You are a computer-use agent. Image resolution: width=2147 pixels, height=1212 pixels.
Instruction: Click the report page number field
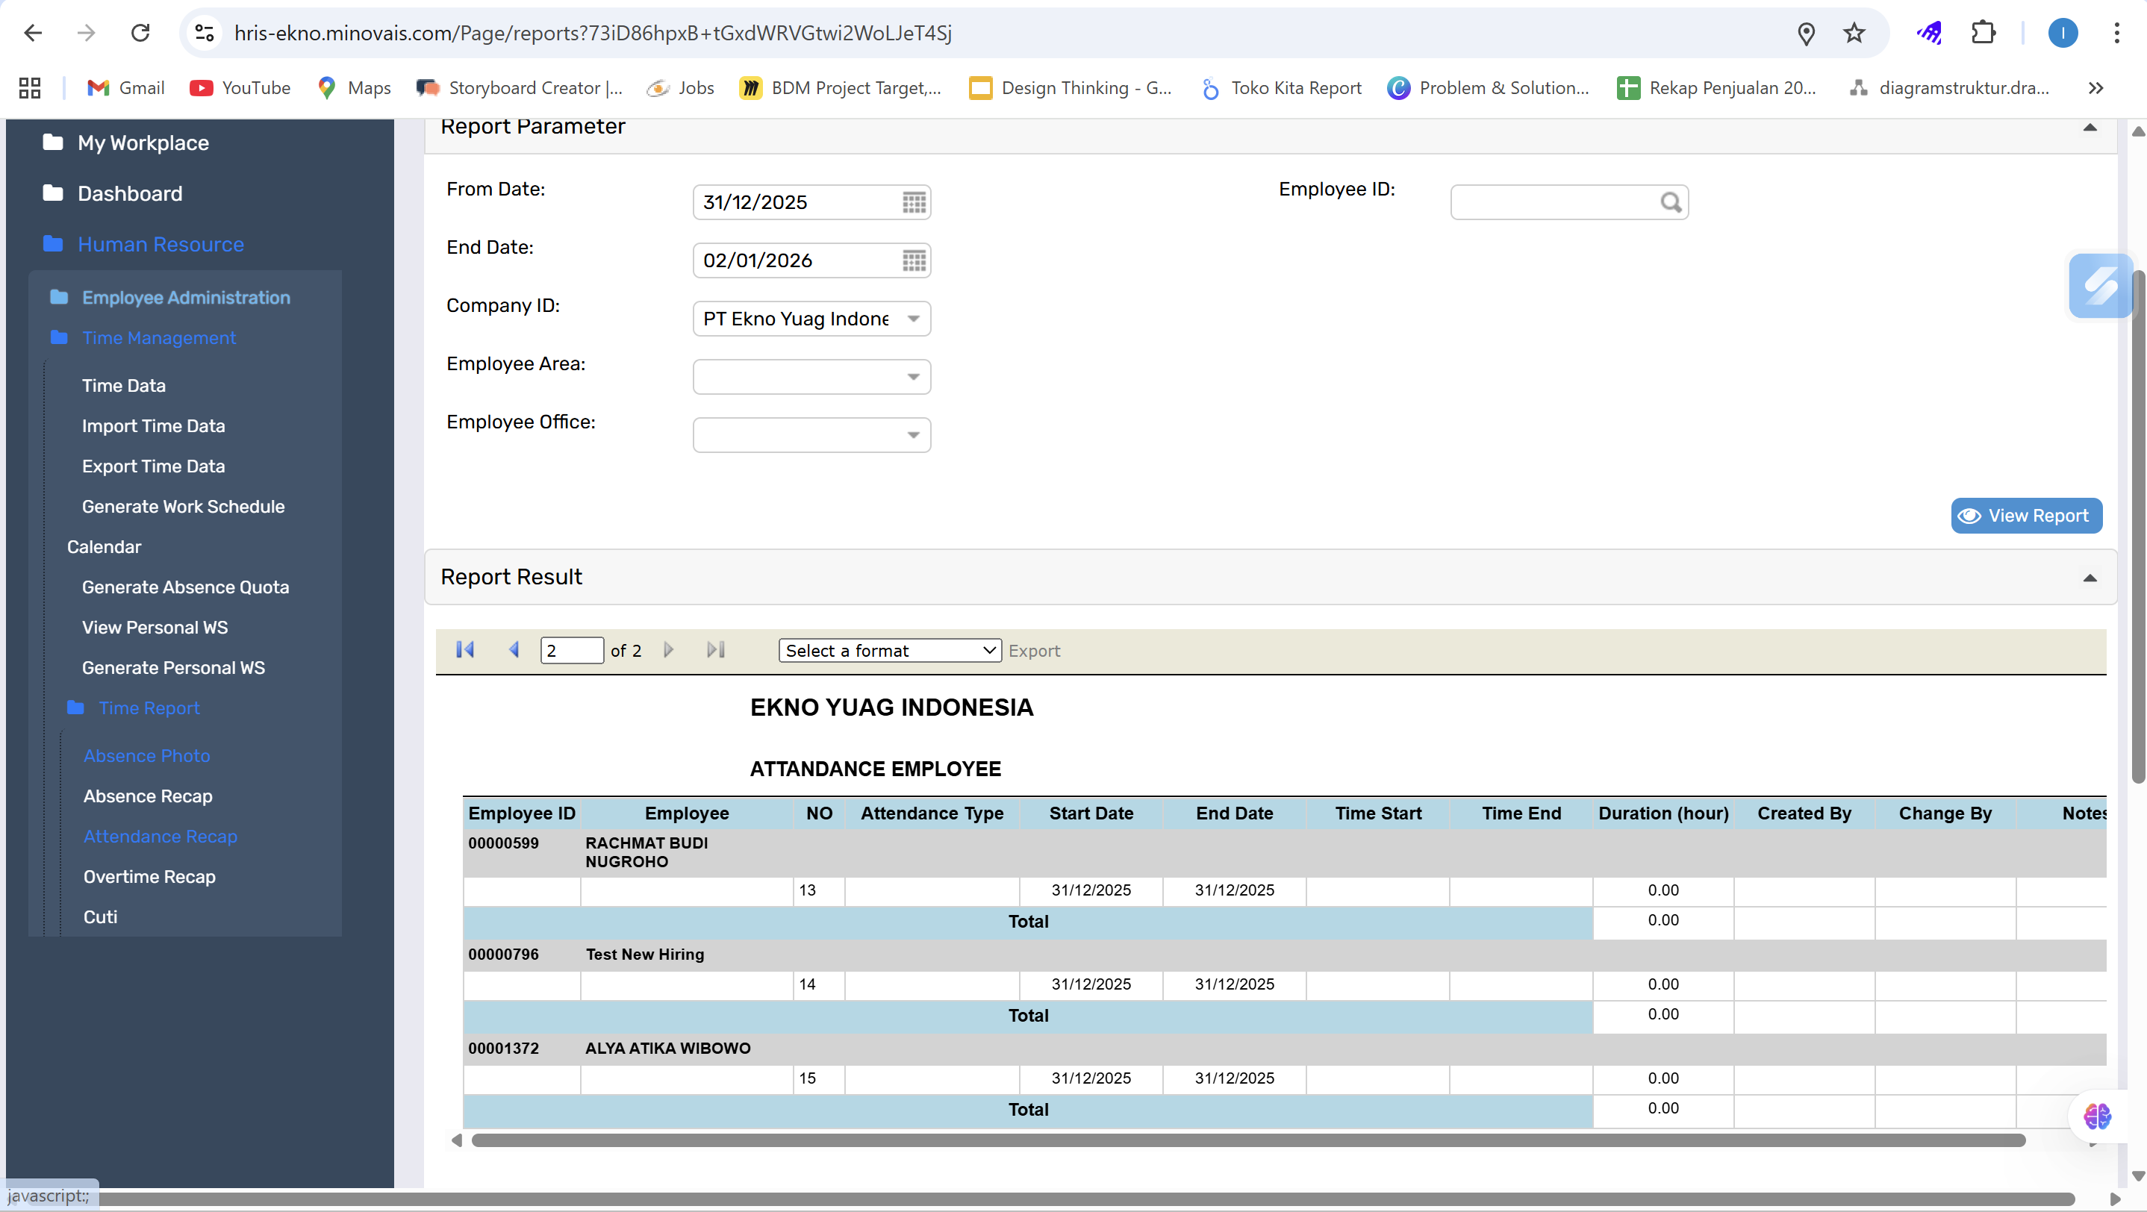click(x=571, y=651)
